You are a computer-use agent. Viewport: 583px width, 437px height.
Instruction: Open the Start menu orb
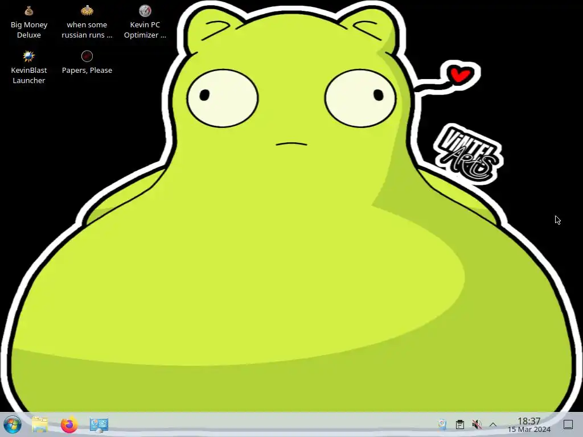click(13, 424)
